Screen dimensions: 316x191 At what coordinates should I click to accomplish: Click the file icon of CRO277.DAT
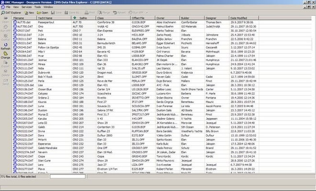coord(15,169)
